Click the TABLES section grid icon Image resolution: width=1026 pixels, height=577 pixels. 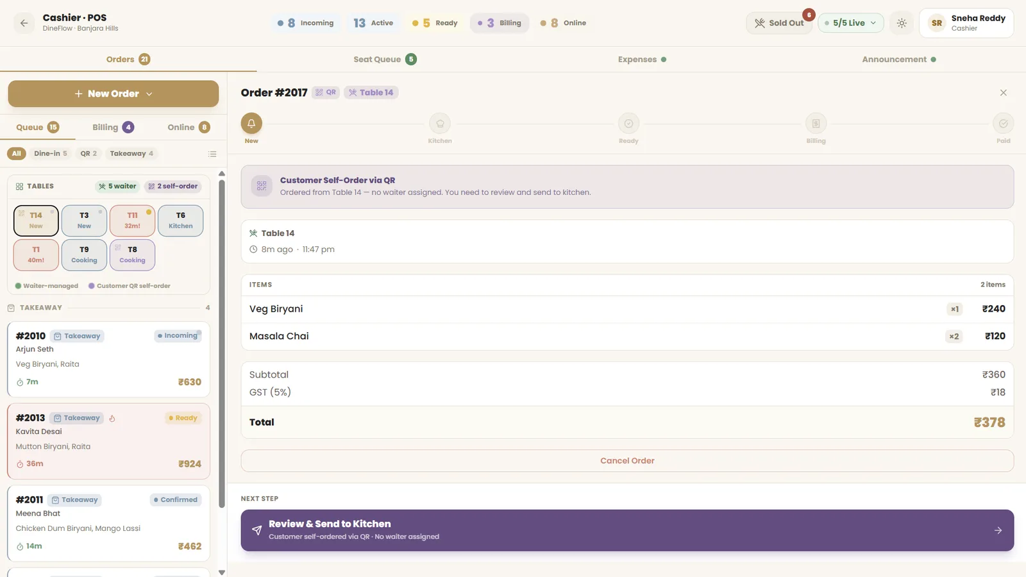[x=19, y=187]
